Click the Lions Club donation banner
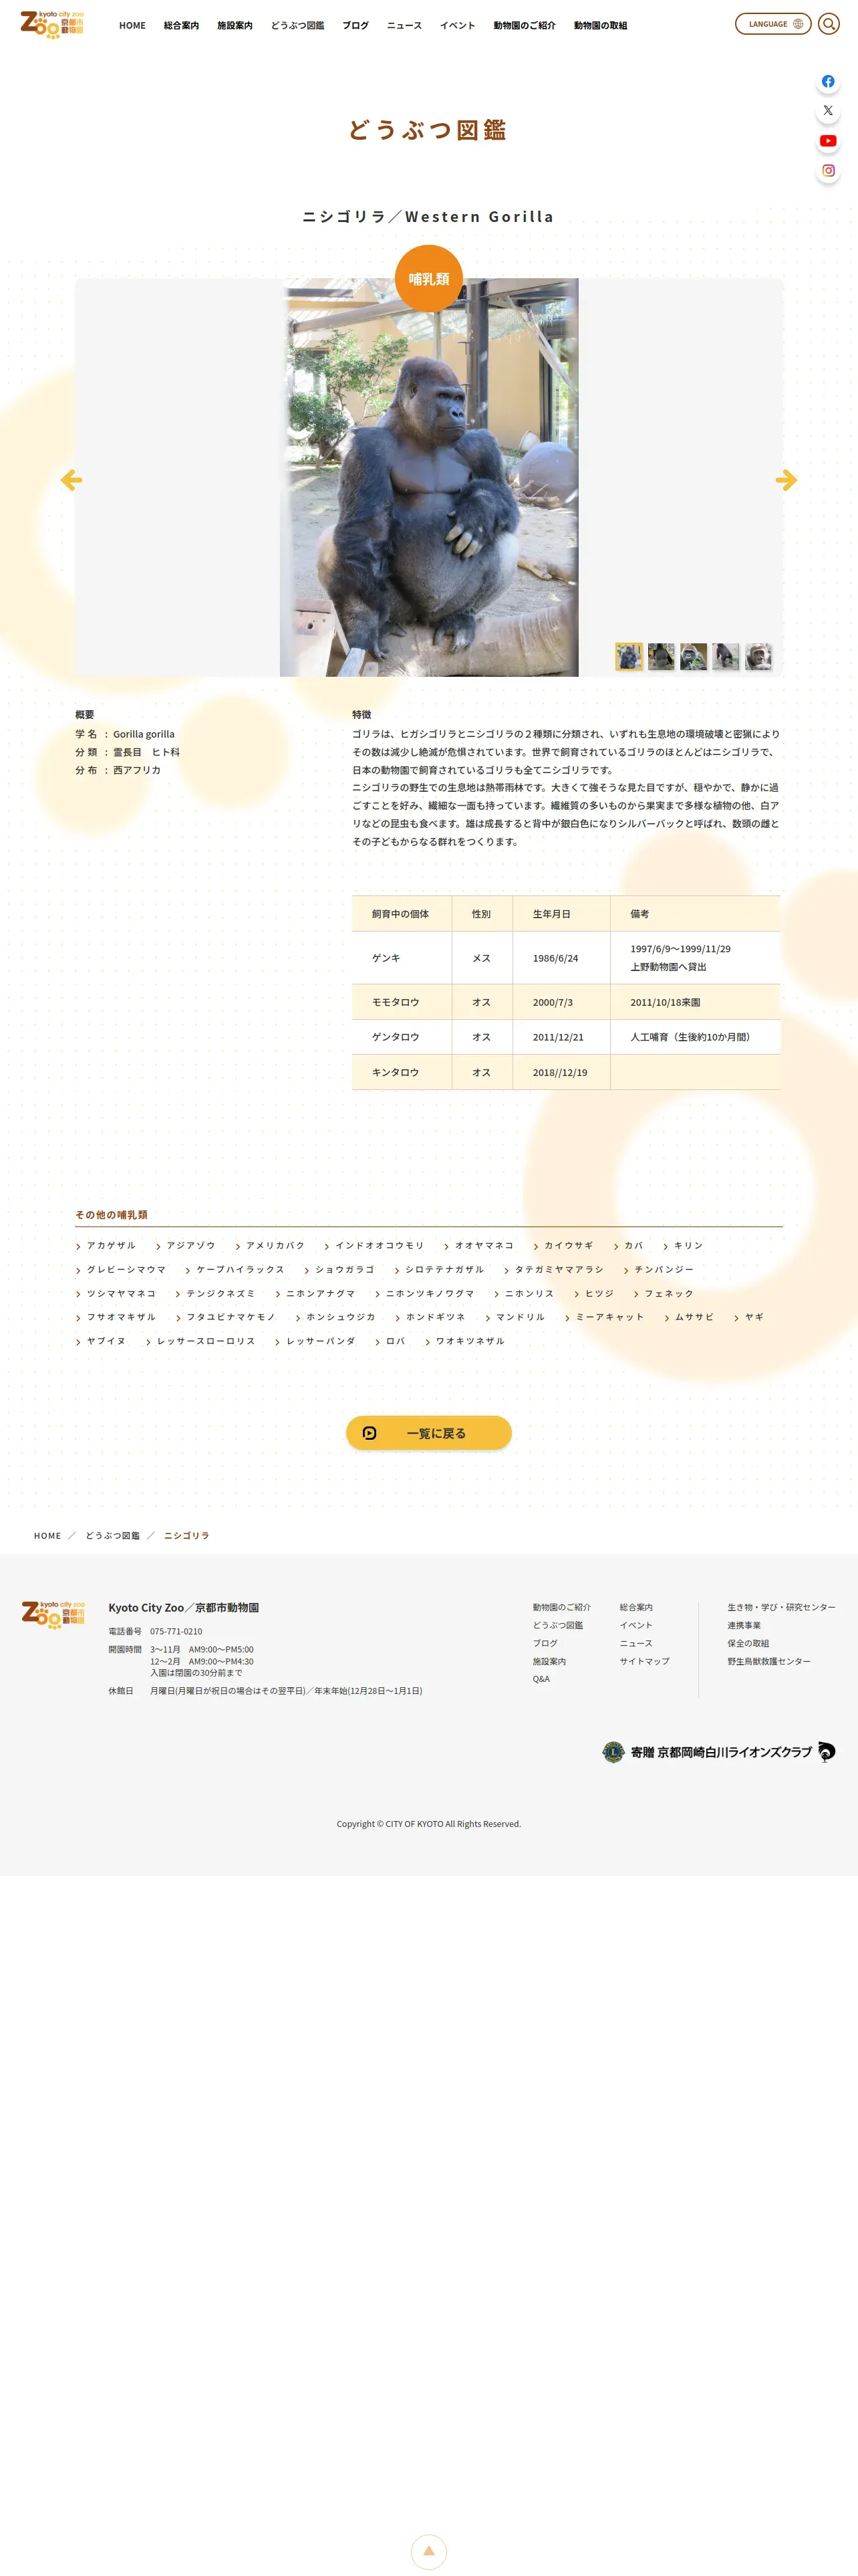Screen dimensions: 858x2576 (x=718, y=1752)
